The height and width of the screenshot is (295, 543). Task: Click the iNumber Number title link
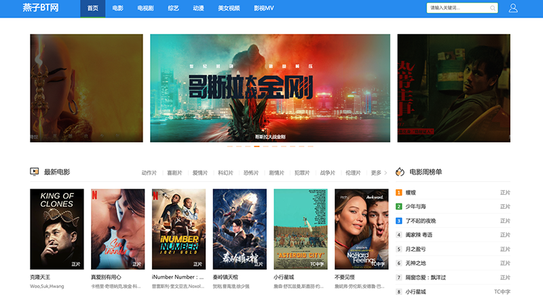pyautogui.click(x=178, y=277)
